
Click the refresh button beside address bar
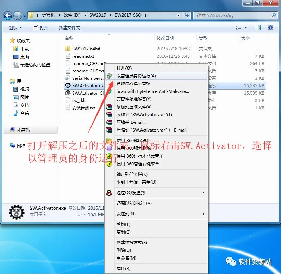[x=186, y=15]
